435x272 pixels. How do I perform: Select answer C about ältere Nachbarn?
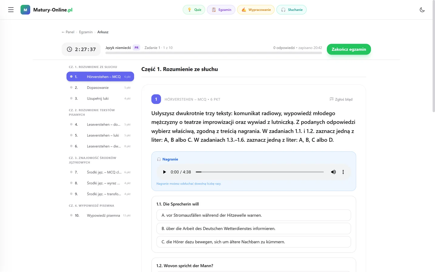pyautogui.click(x=254, y=242)
